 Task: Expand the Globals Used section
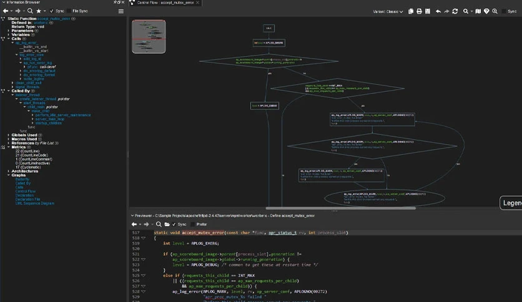click(9, 135)
